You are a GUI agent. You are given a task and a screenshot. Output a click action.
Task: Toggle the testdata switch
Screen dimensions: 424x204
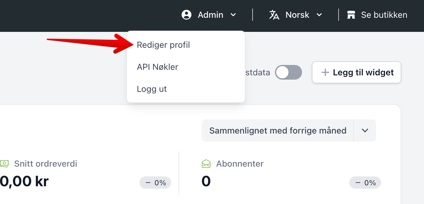click(289, 72)
